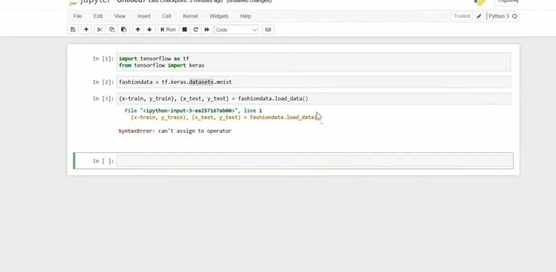Click the In [1] prompt label
The width and height of the screenshot is (556, 272).
click(x=103, y=58)
